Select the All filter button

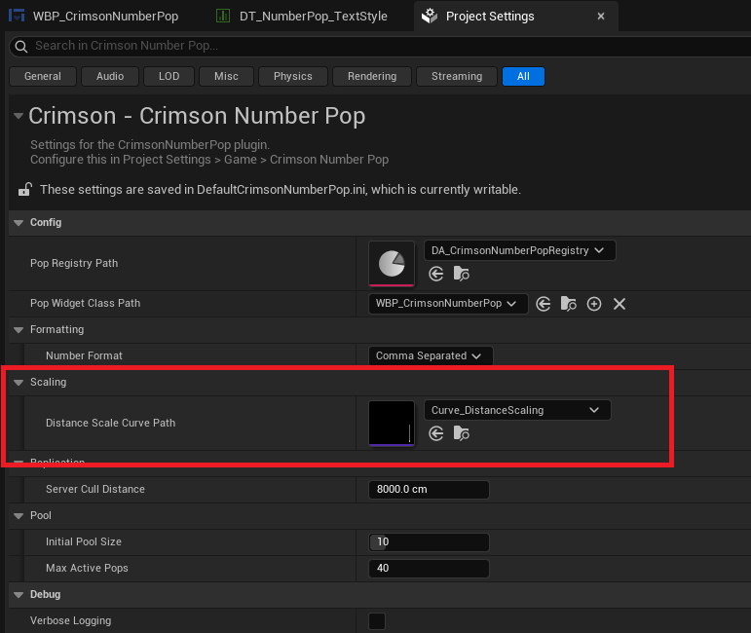coord(523,77)
